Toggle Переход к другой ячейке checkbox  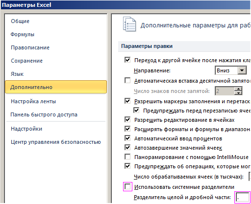tap(127, 60)
